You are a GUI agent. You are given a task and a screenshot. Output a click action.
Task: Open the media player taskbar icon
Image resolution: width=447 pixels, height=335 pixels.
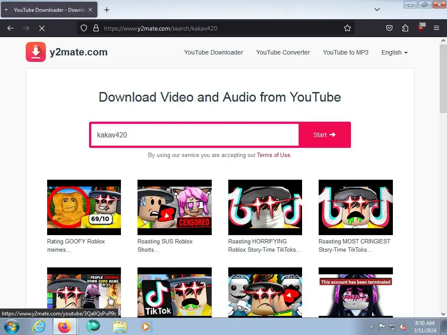click(147, 326)
